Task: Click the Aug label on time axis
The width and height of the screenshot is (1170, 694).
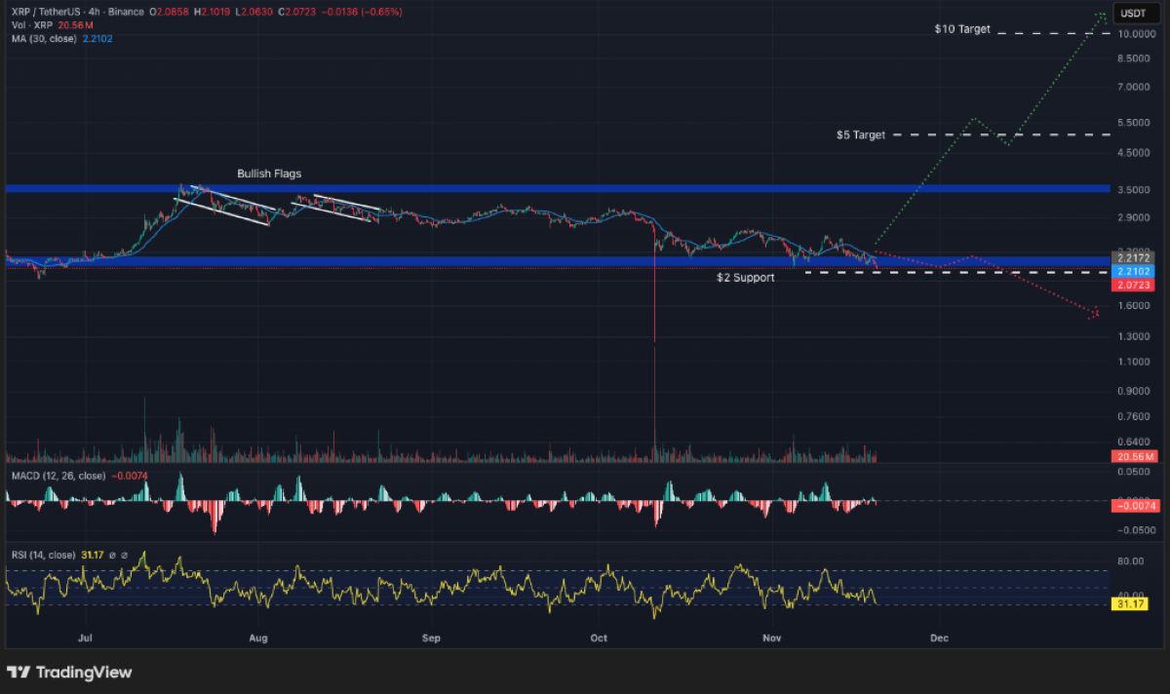Action: (x=258, y=638)
